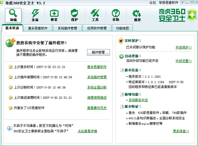Click the title bar 360 app icon

click(x=2, y=2)
